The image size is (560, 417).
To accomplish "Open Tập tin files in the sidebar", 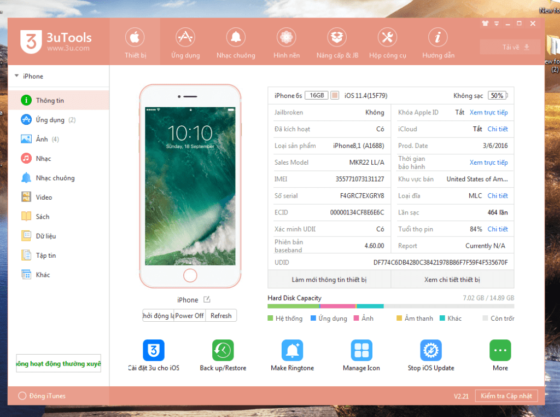I will point(59,255).
